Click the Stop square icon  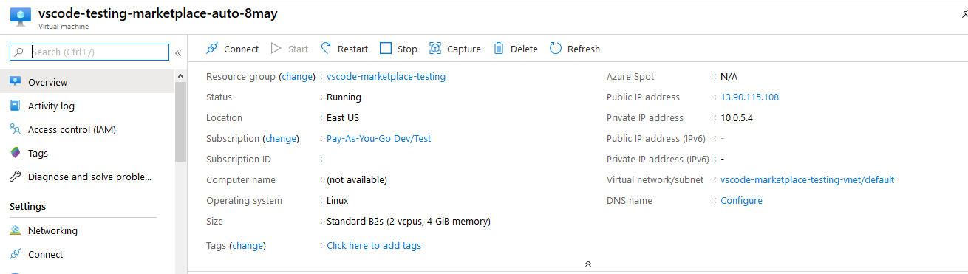(386, 49)
